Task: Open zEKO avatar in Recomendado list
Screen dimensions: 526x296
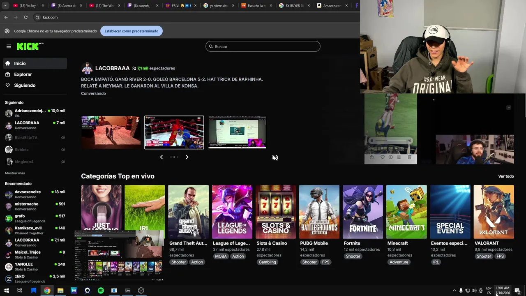Action: (x=9, y=279)
